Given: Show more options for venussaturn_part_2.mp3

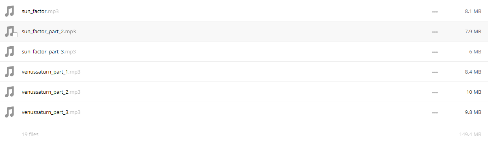Looking at the screenshot, I should 435,92.
